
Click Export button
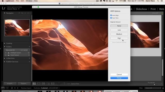coord(24,84)
